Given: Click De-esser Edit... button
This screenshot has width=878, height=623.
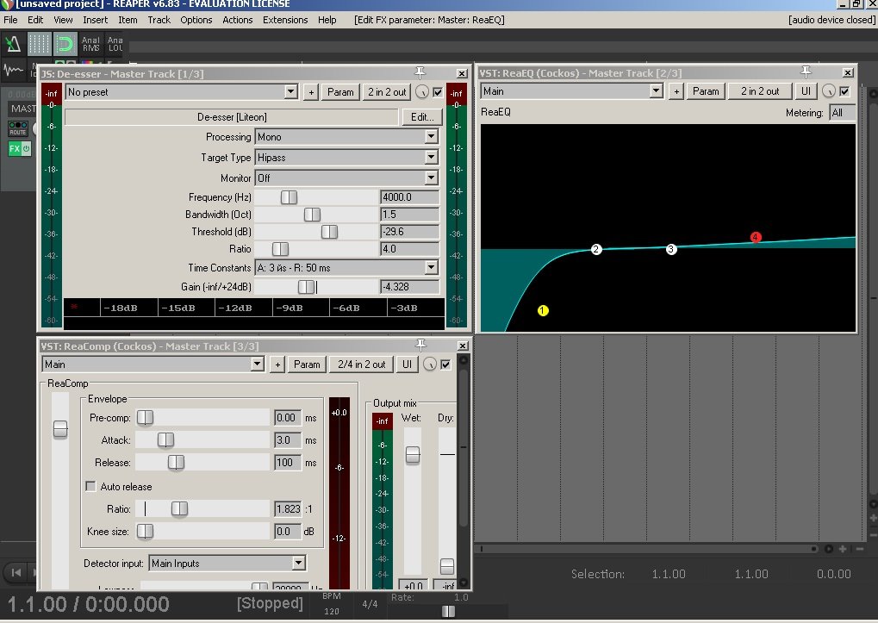Looking at the screenshot, I should pos(422,117).
